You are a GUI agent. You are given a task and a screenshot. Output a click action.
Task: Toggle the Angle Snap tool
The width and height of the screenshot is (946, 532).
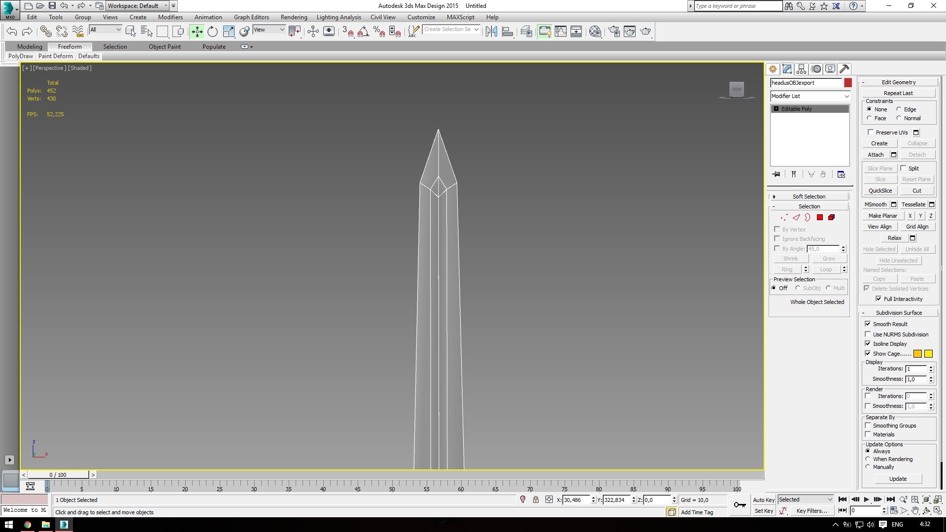point(364,32)
